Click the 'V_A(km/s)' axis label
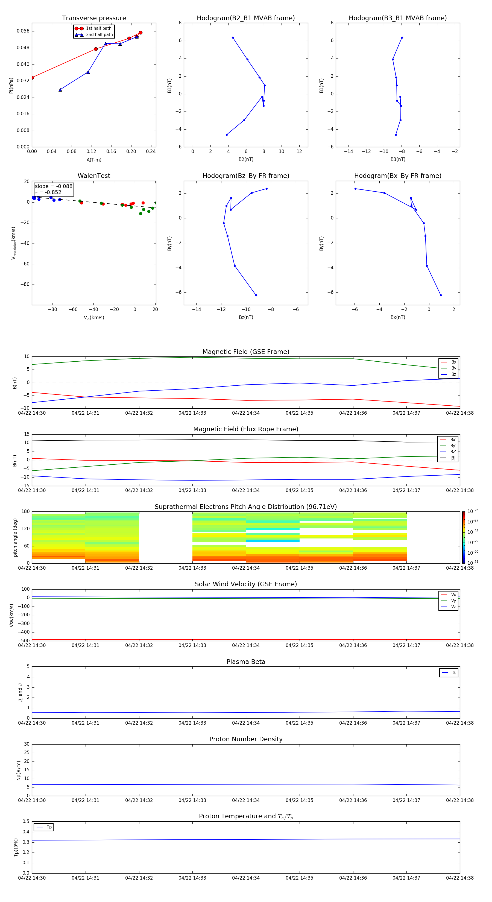492x902 pixels. [x=94, y=318]
